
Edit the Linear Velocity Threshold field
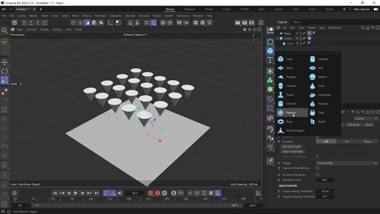[325, 191]
